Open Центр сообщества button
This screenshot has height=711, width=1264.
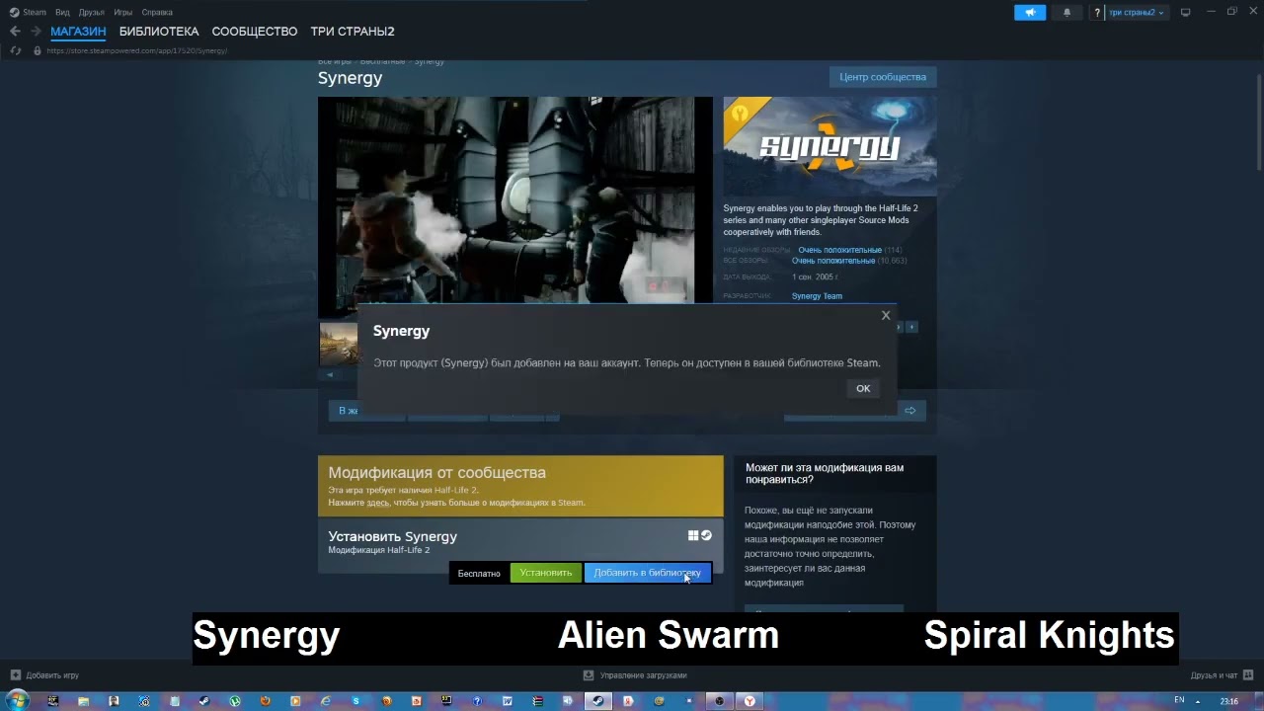coord(883,77)
